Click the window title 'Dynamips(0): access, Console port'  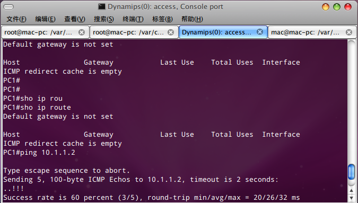coord(165,7)
